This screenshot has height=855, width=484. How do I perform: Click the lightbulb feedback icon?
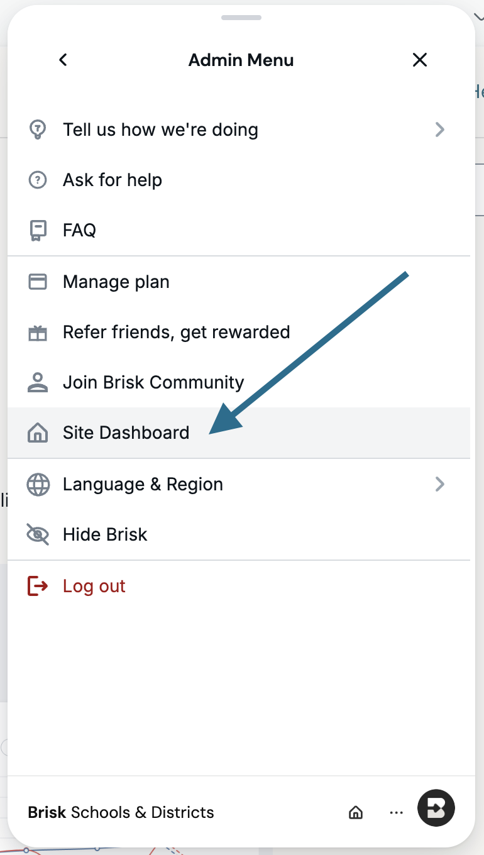[x=38, y=130]
